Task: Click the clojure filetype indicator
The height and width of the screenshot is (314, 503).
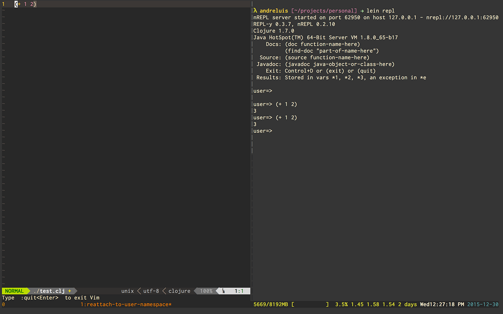Action: point(179,291)
